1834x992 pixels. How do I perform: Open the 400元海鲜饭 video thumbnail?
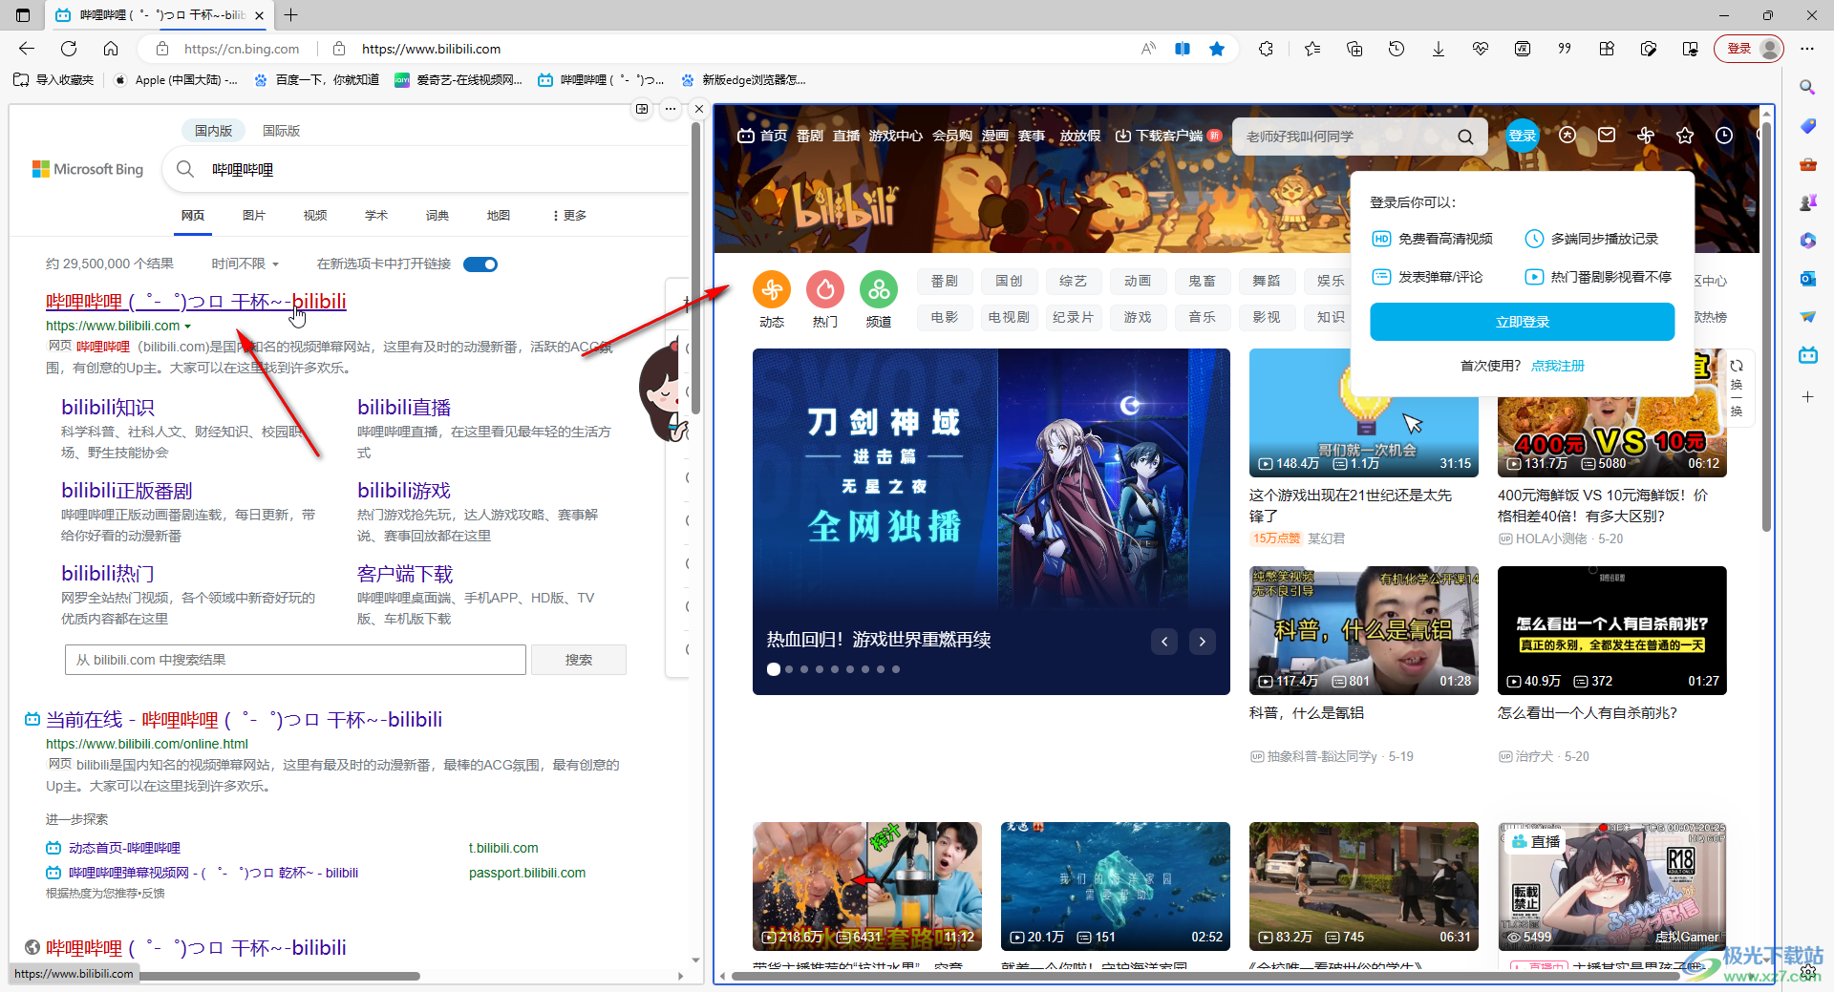coord(1612,413)
